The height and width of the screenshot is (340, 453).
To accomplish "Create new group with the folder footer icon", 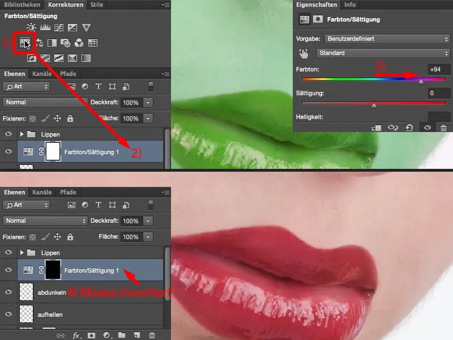I will coord(122,335).
